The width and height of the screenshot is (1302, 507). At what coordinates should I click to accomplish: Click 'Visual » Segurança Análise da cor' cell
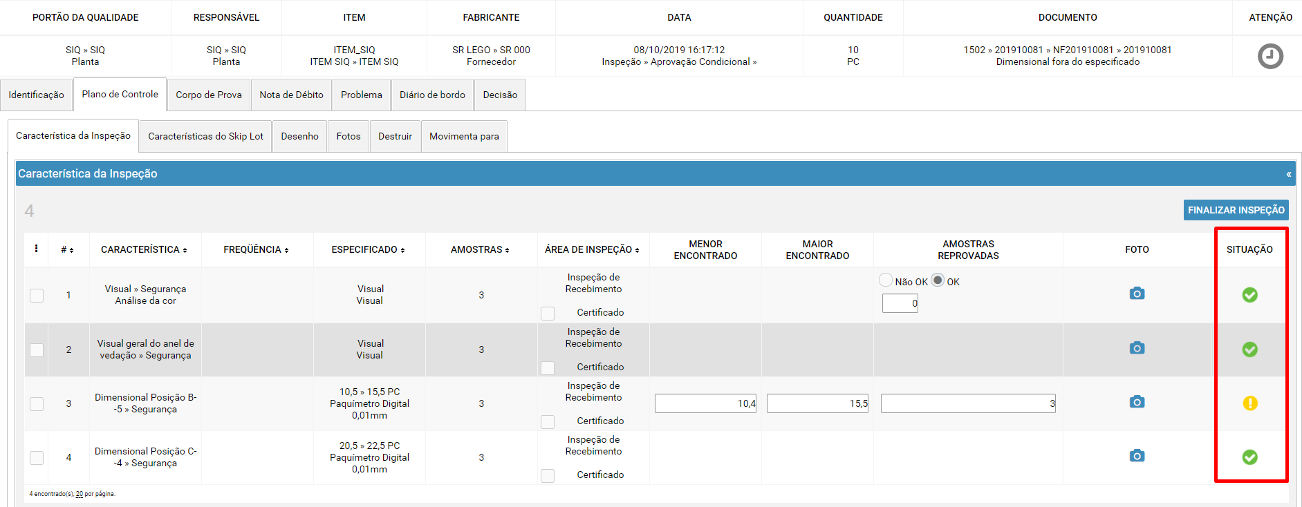click(x=145, y=295)
